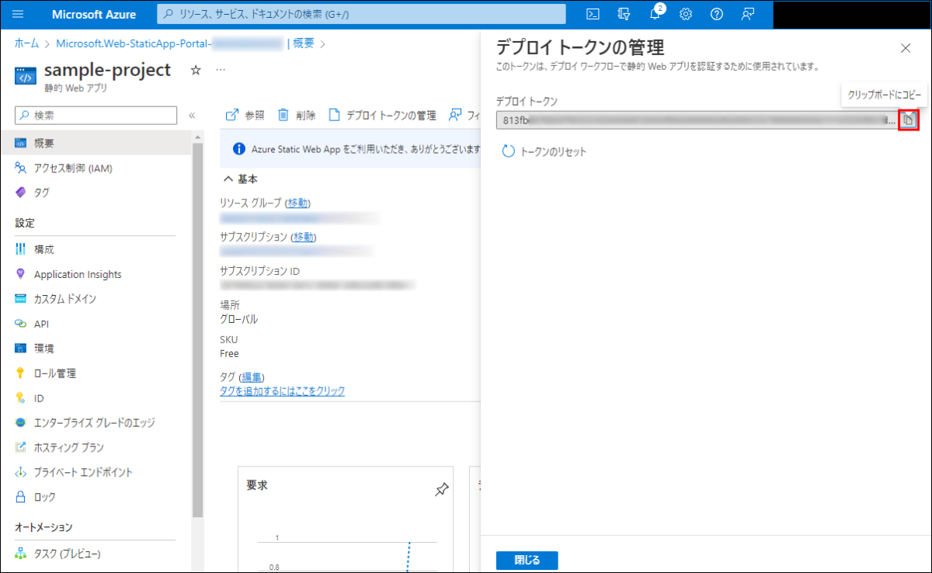Close the デプロイ トークンの管理 panel with X
Viewport: 932px width, 573px height.
906,48
